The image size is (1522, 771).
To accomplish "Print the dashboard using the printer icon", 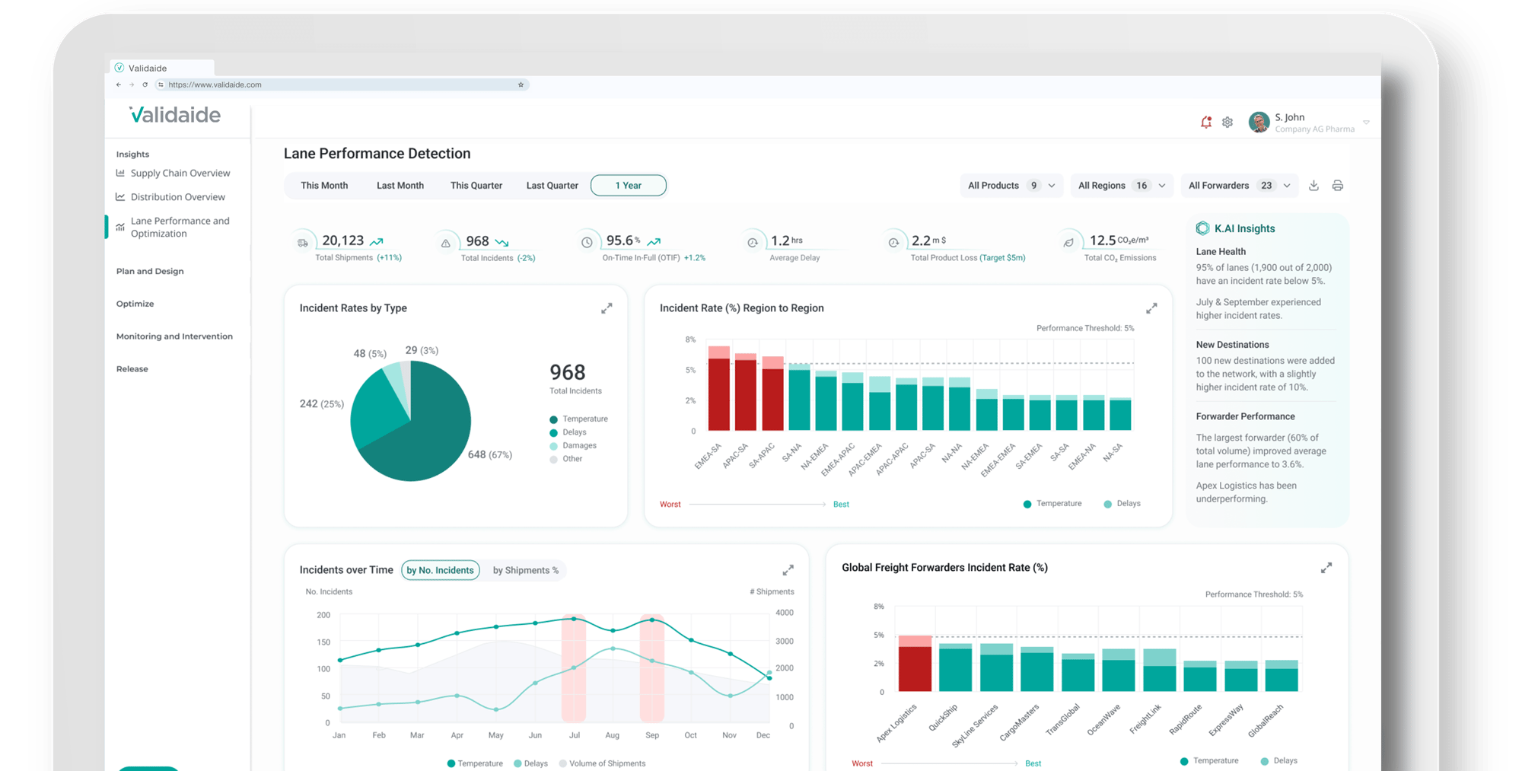I will [1337, 185].
